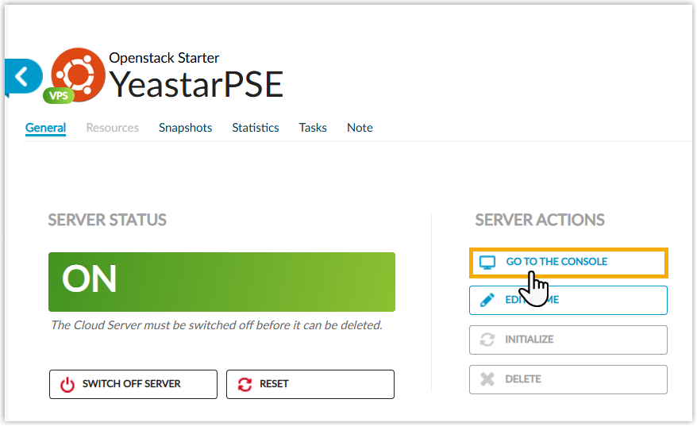697x426 pixels.
Task: View the Statistics tab
Action: tap(255, 128)
